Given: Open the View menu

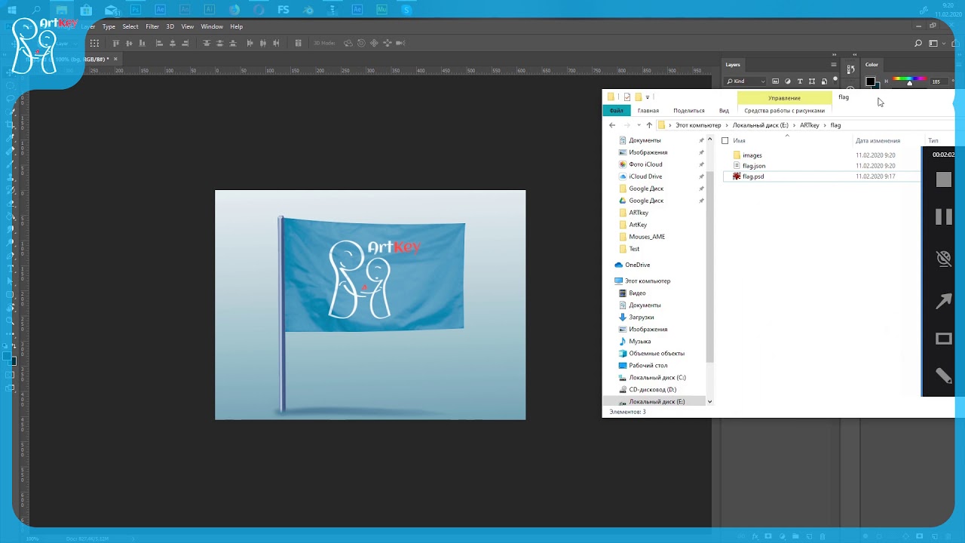Looking at the screenshot, I should click(x=188, y=26).
